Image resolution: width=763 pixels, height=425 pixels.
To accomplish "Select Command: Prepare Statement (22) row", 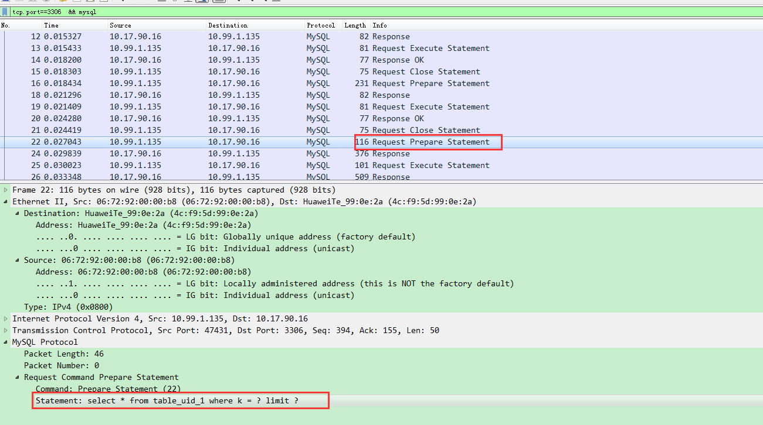I will click(381, 389).
